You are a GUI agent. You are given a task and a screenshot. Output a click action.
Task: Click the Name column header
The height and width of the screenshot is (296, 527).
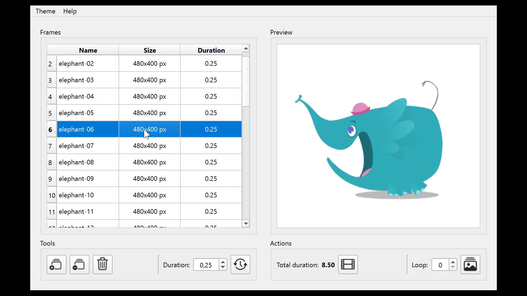tap(88, 50)
